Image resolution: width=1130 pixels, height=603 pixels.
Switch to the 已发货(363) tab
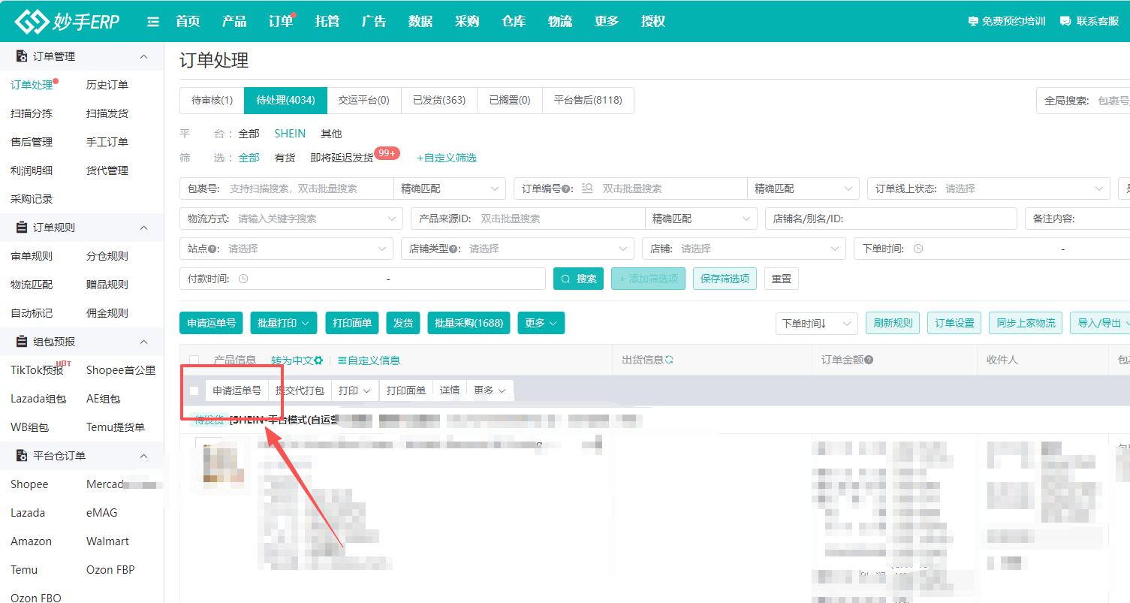click(438, 100)
